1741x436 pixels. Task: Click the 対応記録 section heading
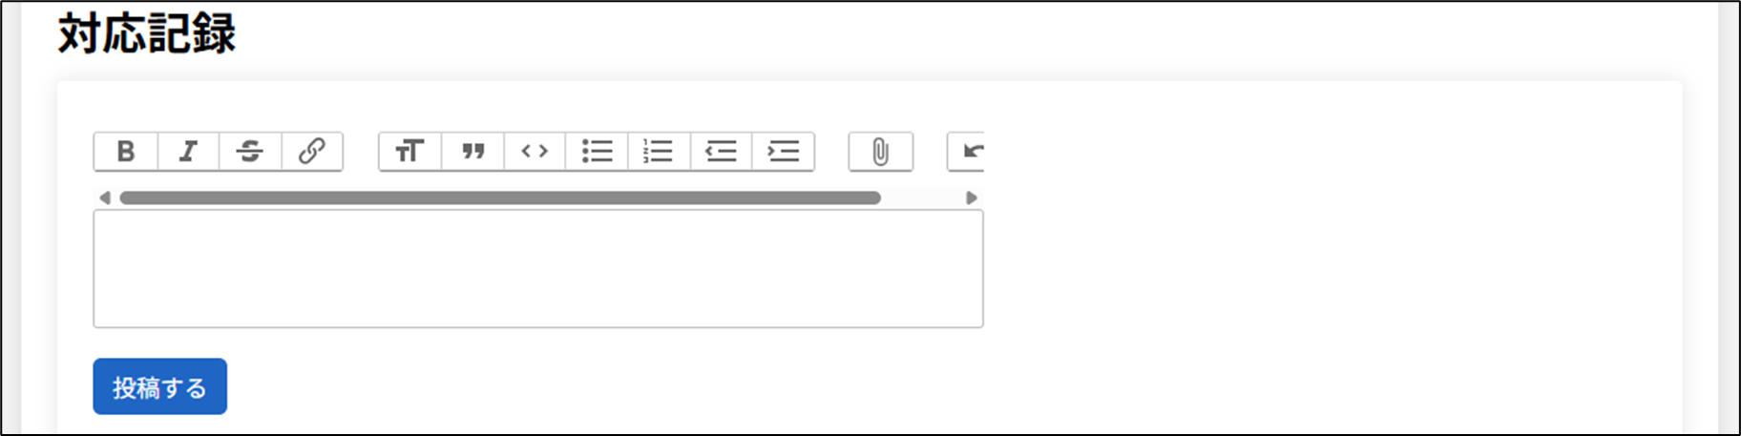pos(147,34)
